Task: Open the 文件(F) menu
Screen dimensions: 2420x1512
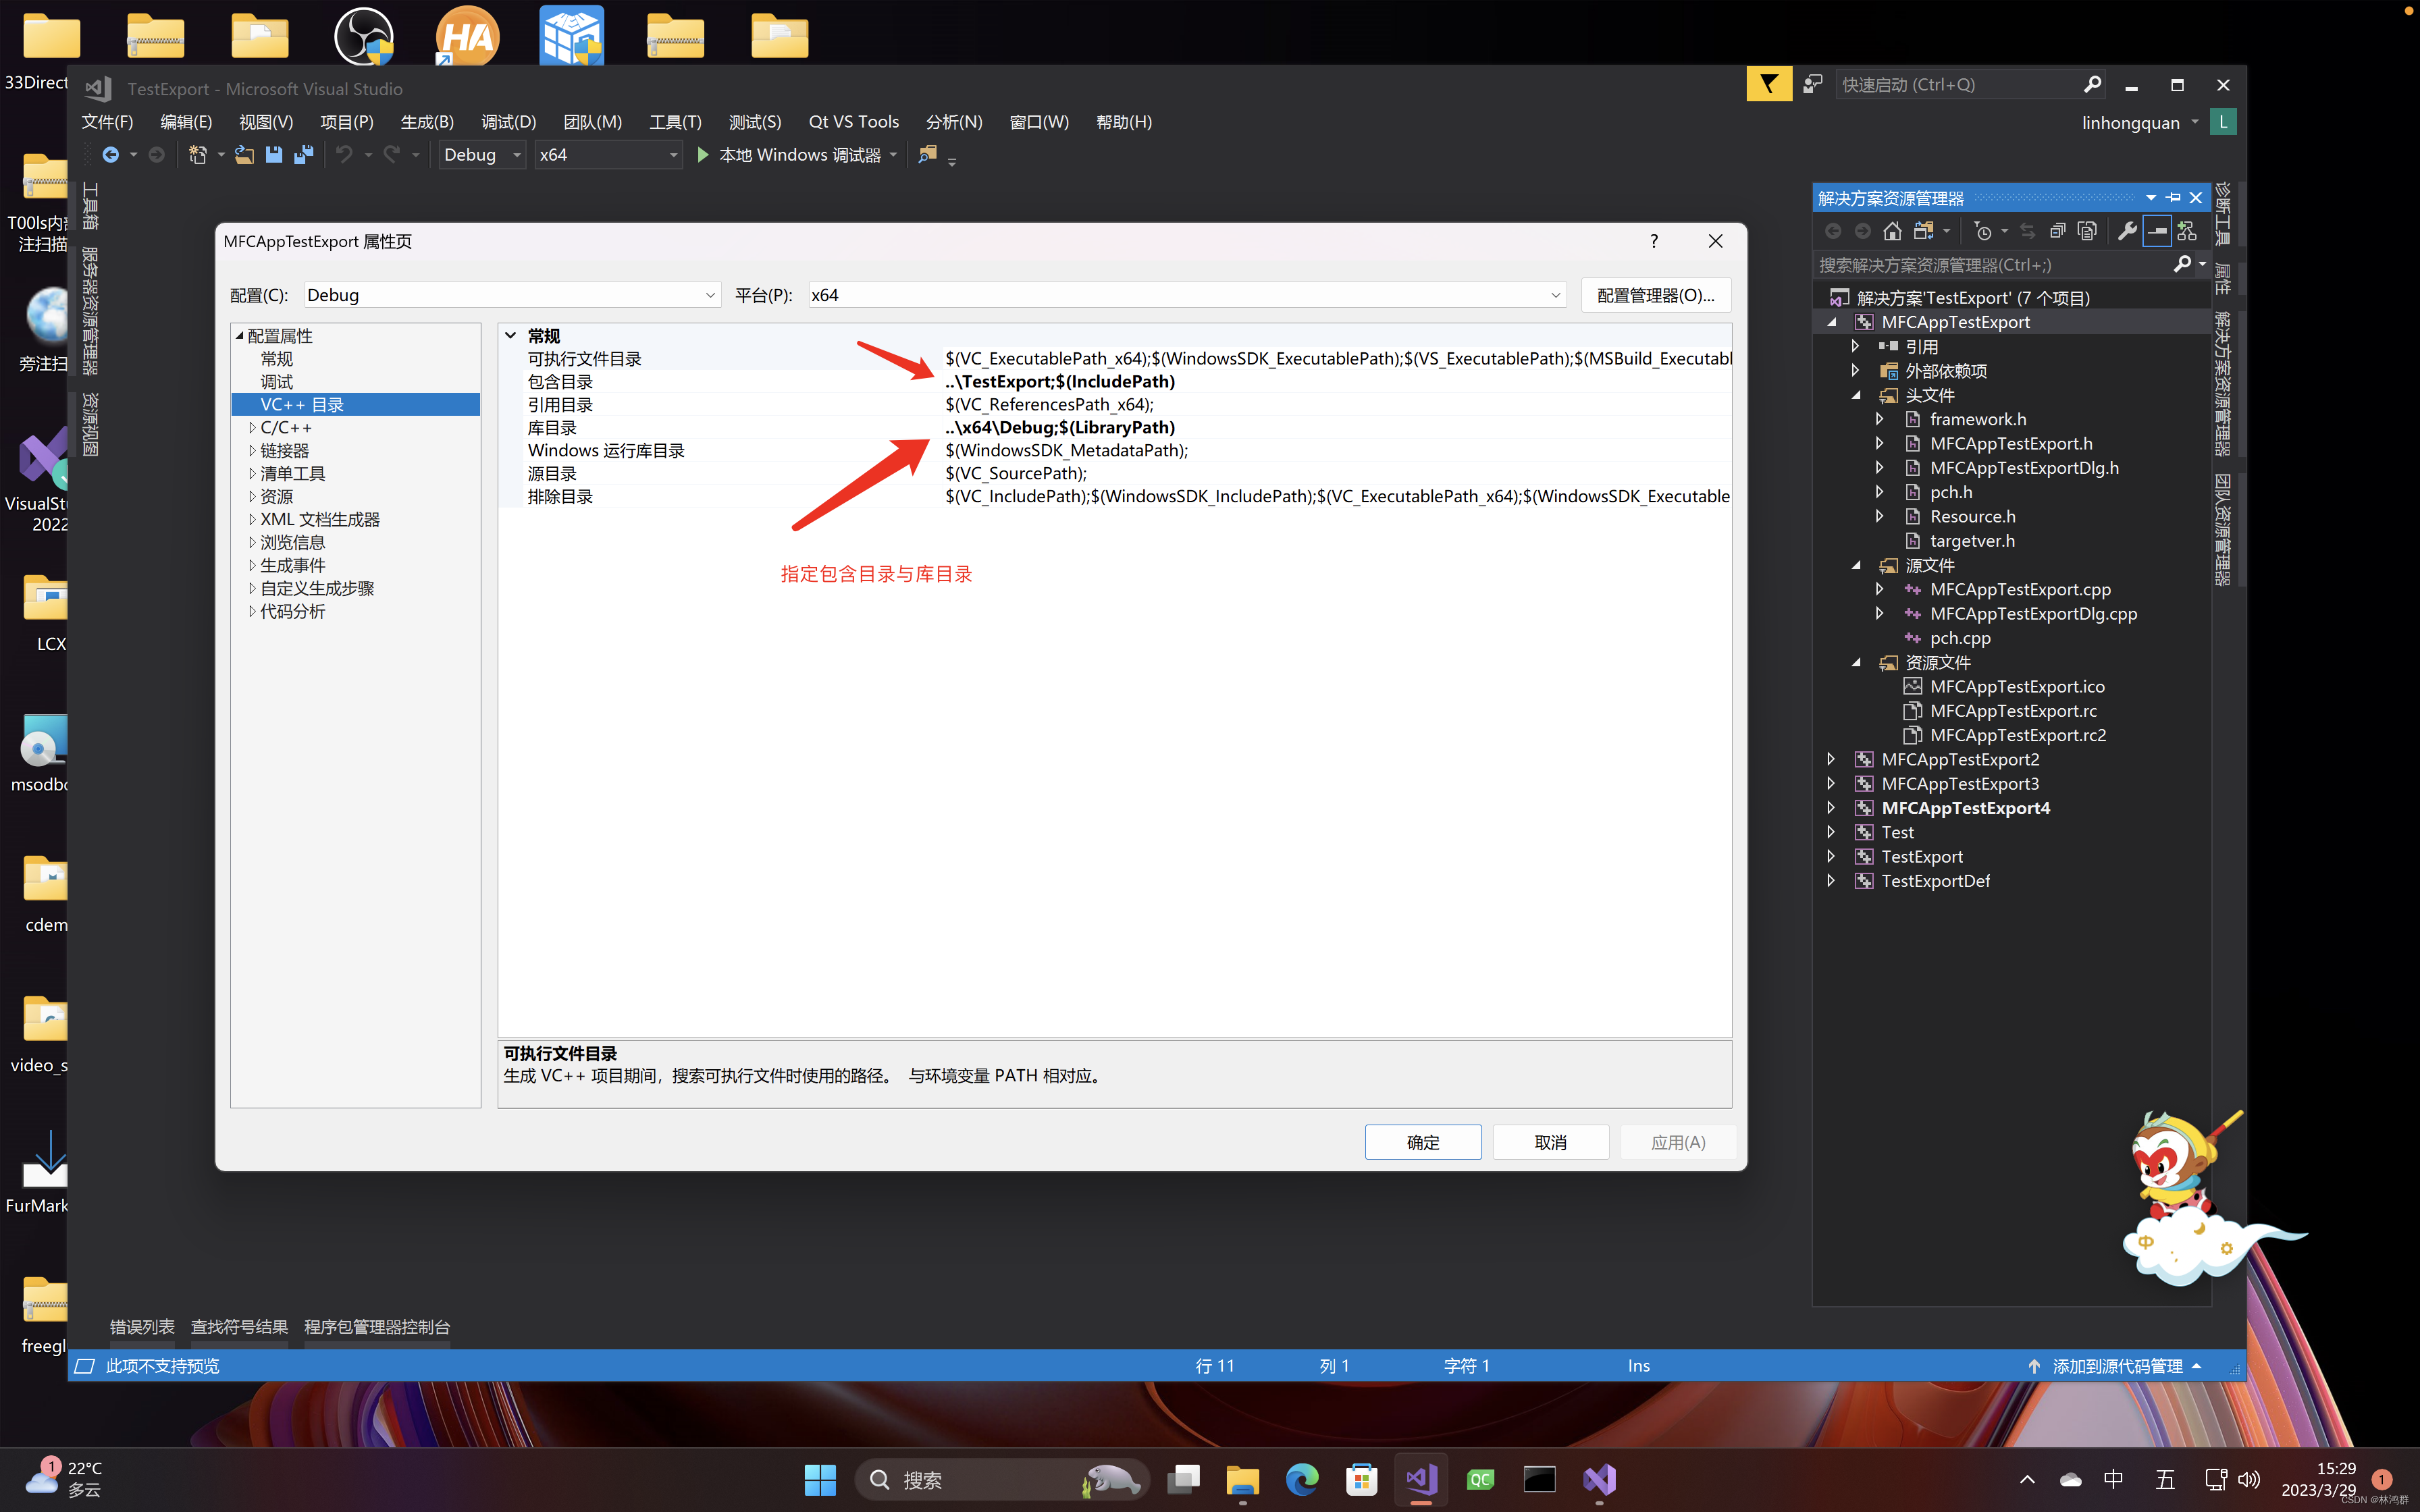Action: coord(107,122)
